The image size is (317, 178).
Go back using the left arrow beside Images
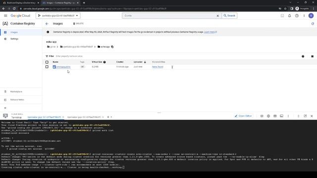click(47, 24)
